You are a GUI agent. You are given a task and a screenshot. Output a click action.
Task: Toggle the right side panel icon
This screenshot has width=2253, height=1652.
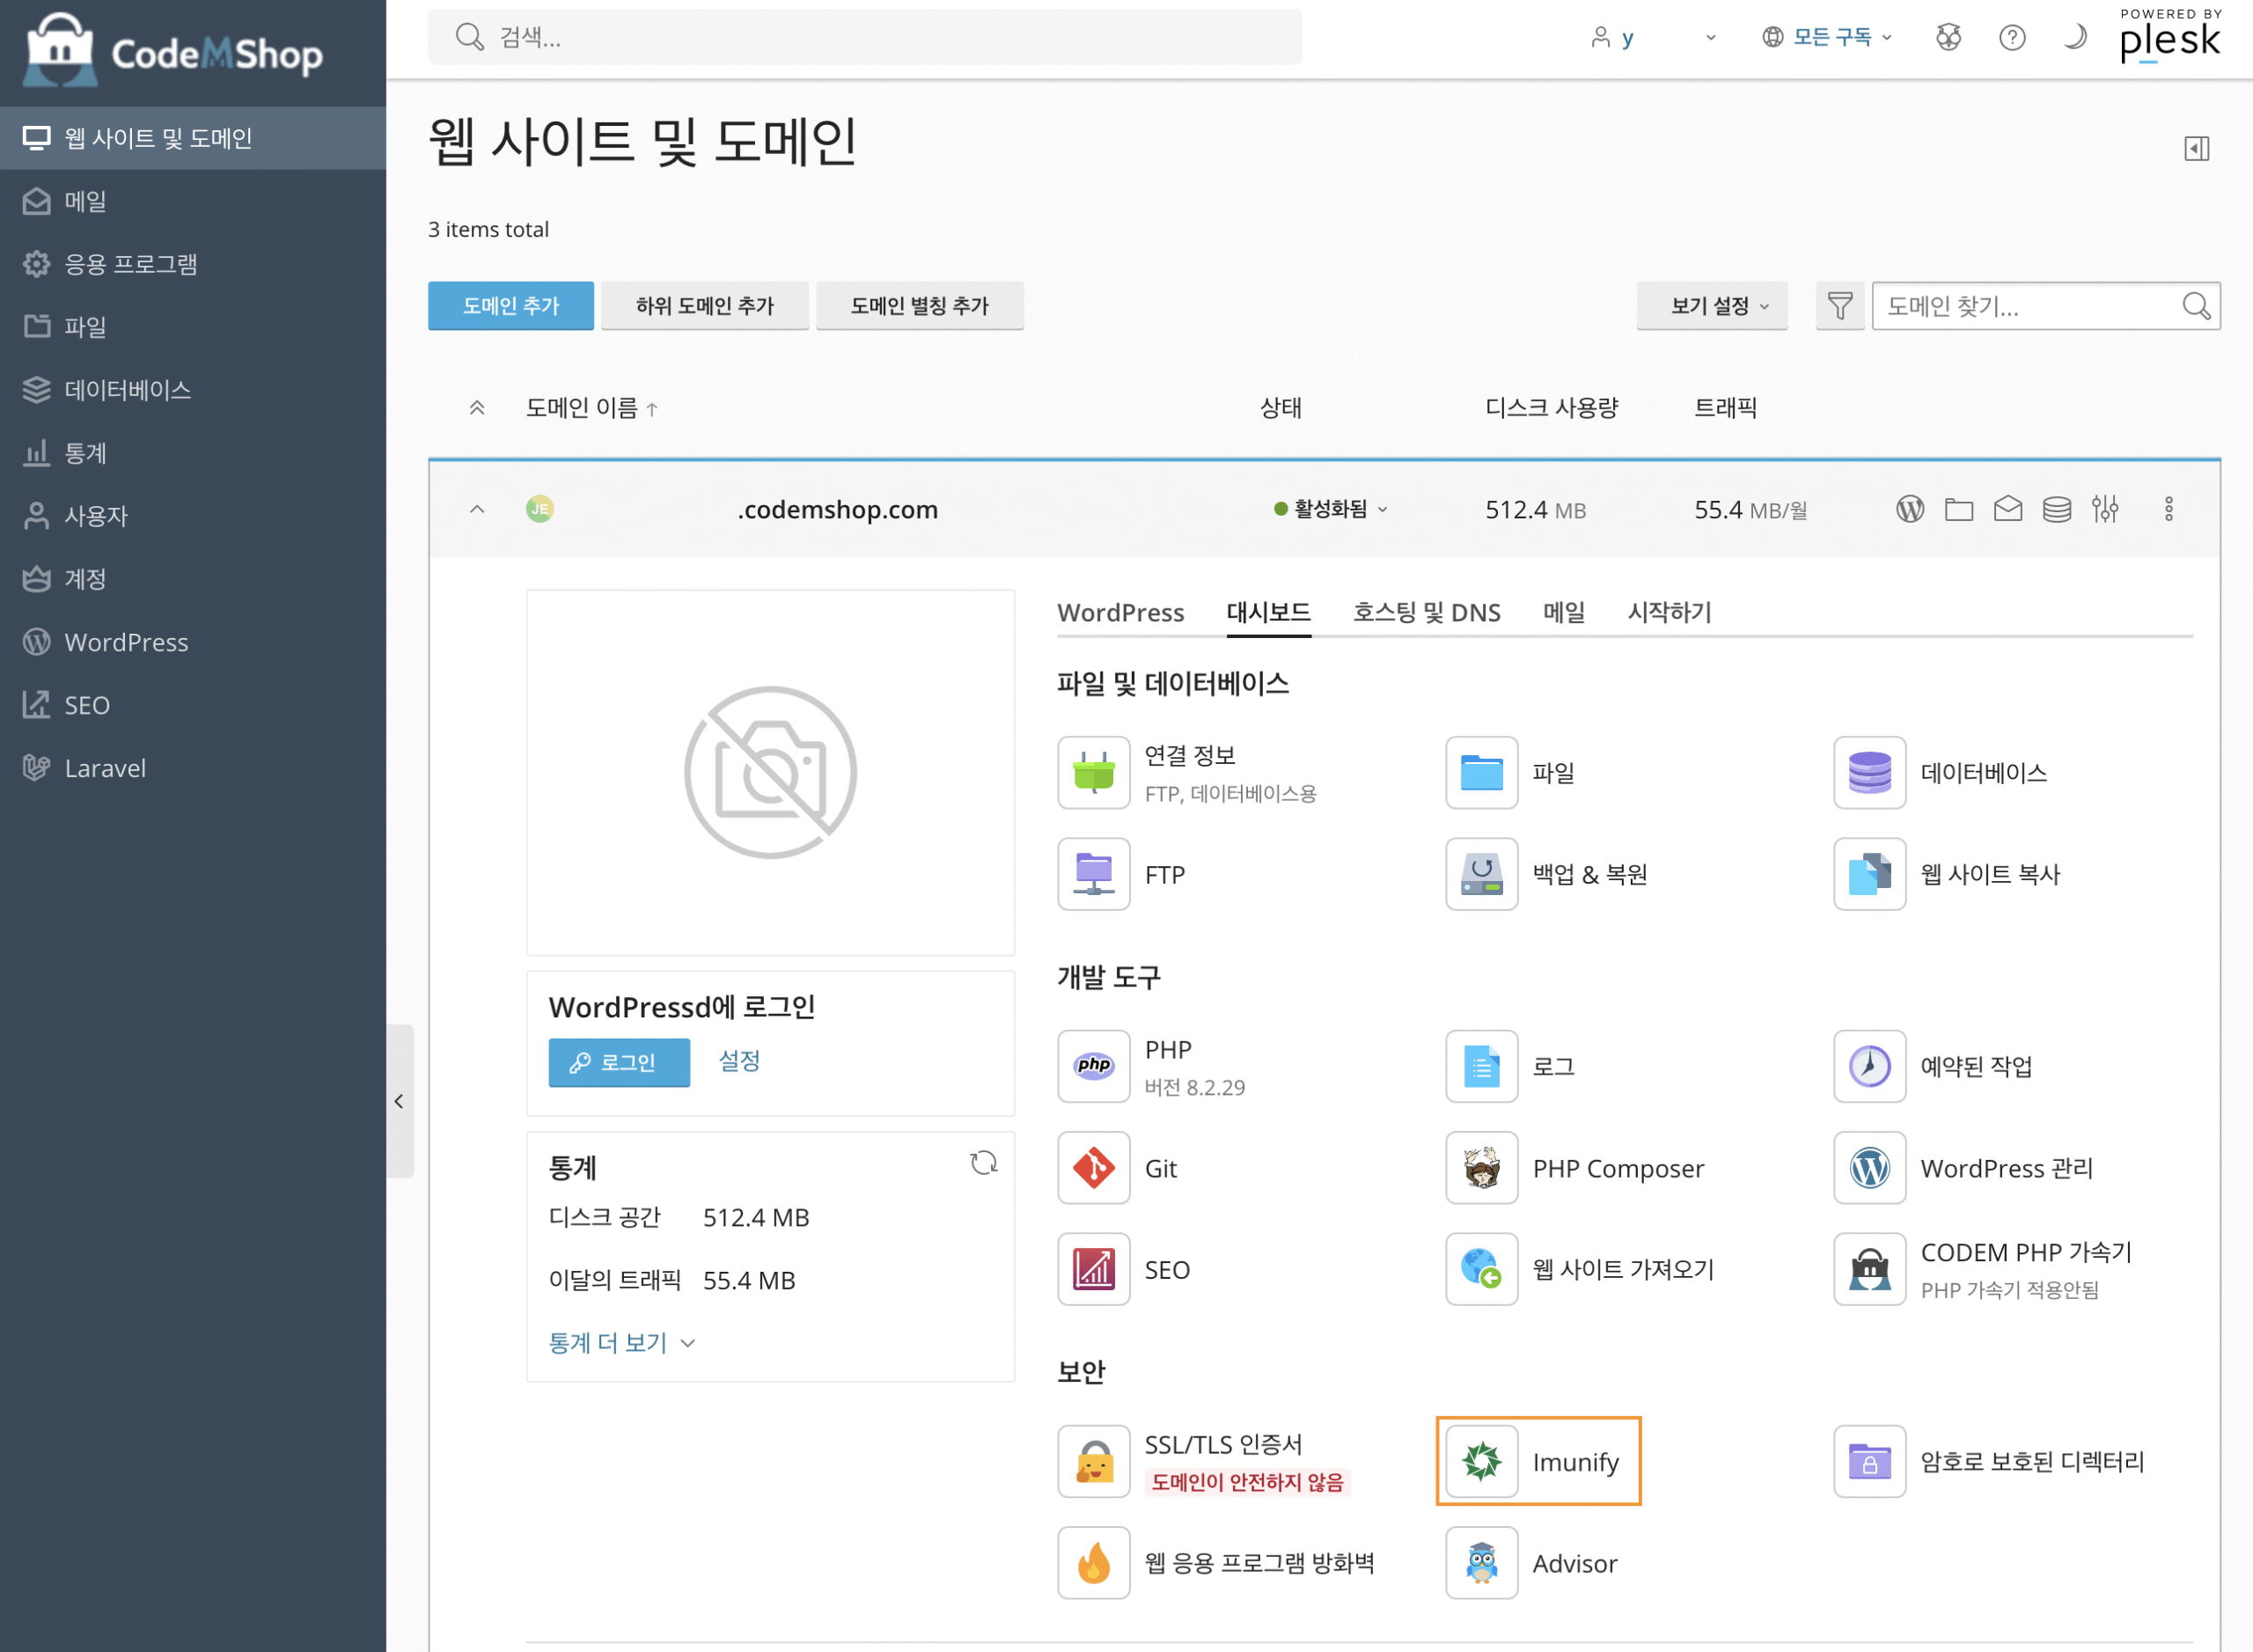(x=2196, y=149)
